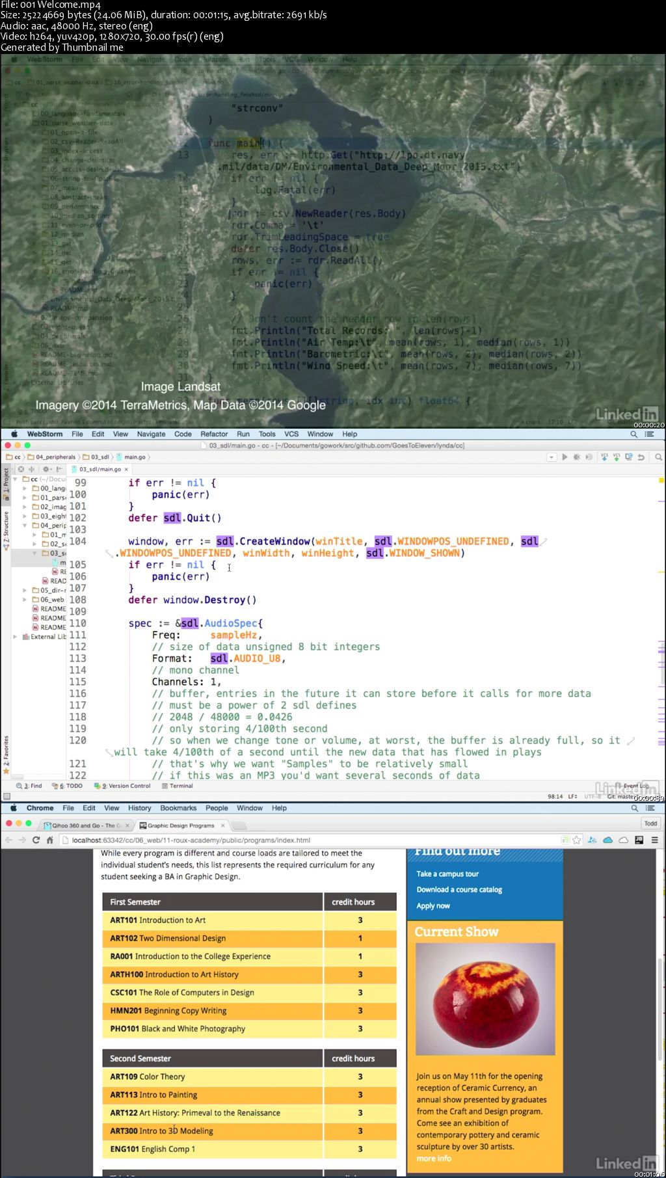Viewport: 666px width, 1178px height.
Task: Click the red ceramic sculpture Current Show image
Action: click(485, 999)
